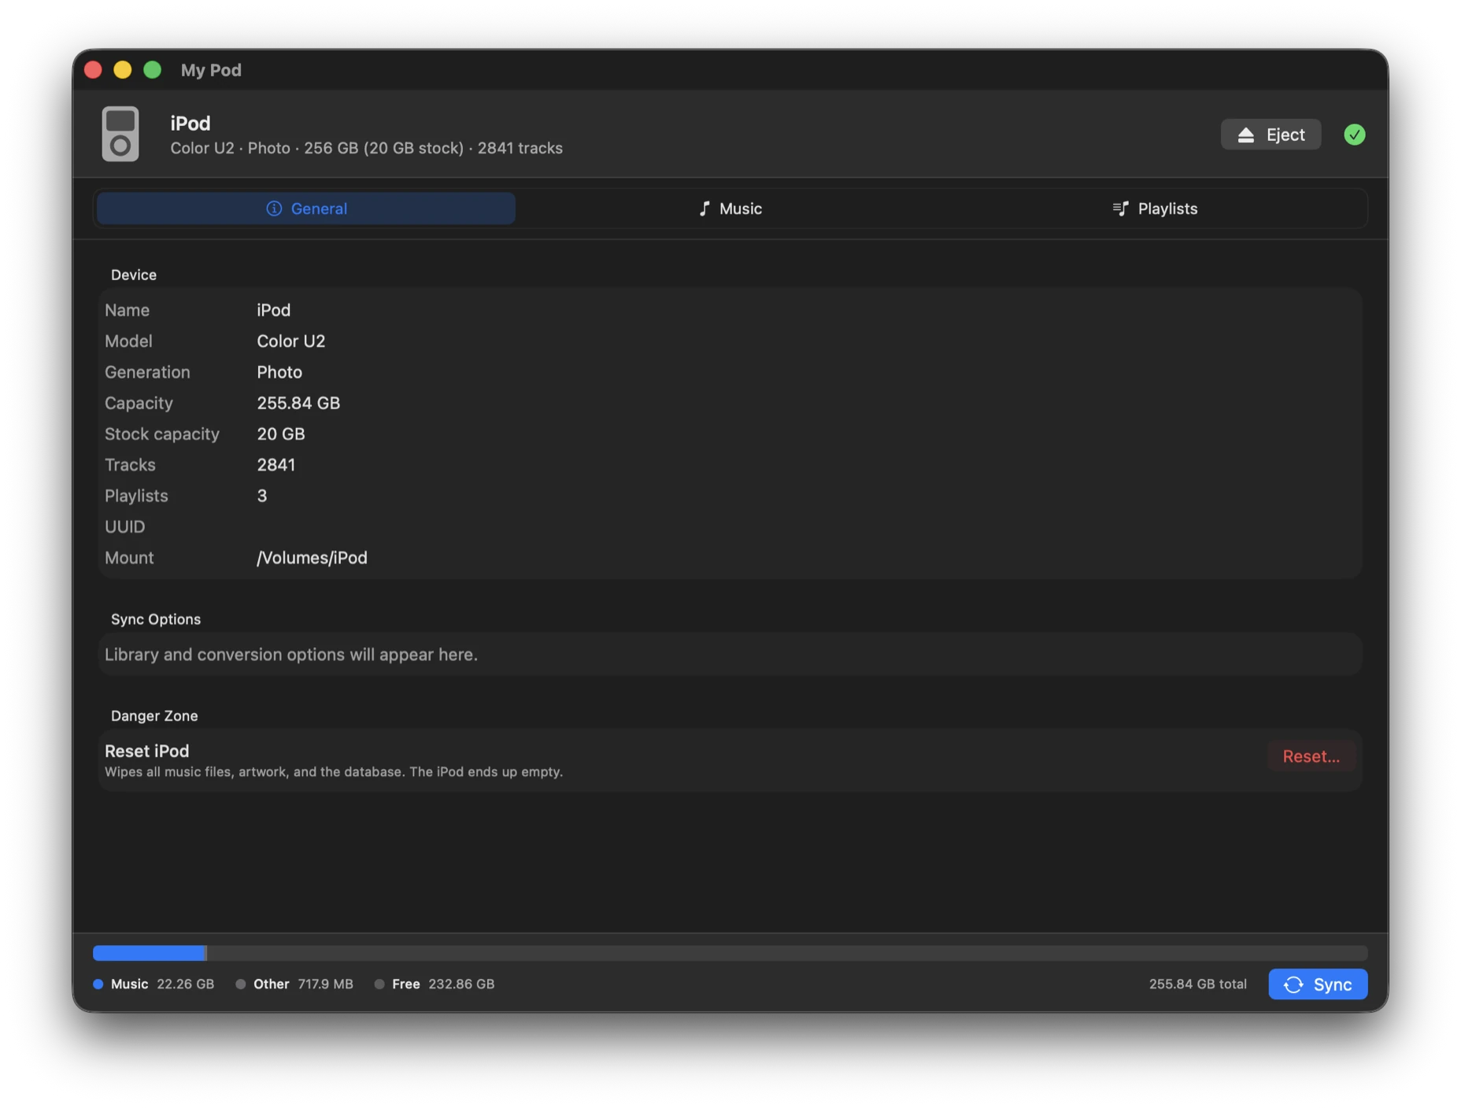Click the Free 232.86 GB storage legend

(435, 984)
